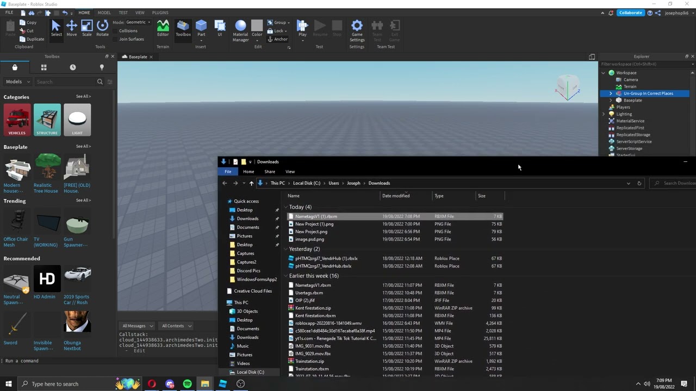Click Opera browser taskbar icon

[x=152, y=384]
